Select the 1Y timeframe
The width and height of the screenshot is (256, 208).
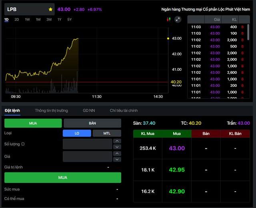coord(59,20)
